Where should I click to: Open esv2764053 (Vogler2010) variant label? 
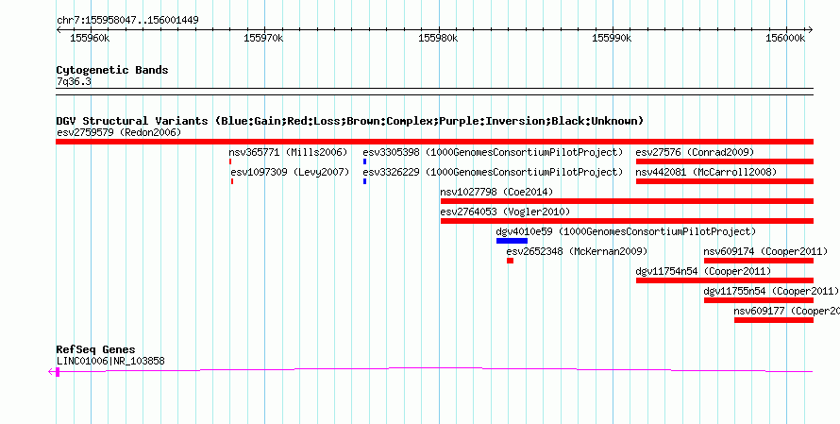[505, 212]
